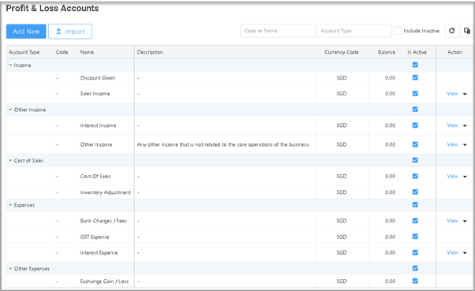Click View link for Interest Income
The height and width of the screenshot is (291, 475).
tap(452, 125)
